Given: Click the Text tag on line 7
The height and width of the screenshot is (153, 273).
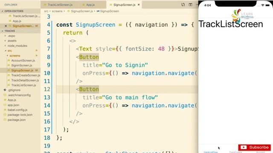Looking at the screenshot, I should (x=85, y=49).
